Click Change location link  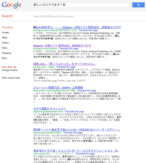[x=10, y=70]
